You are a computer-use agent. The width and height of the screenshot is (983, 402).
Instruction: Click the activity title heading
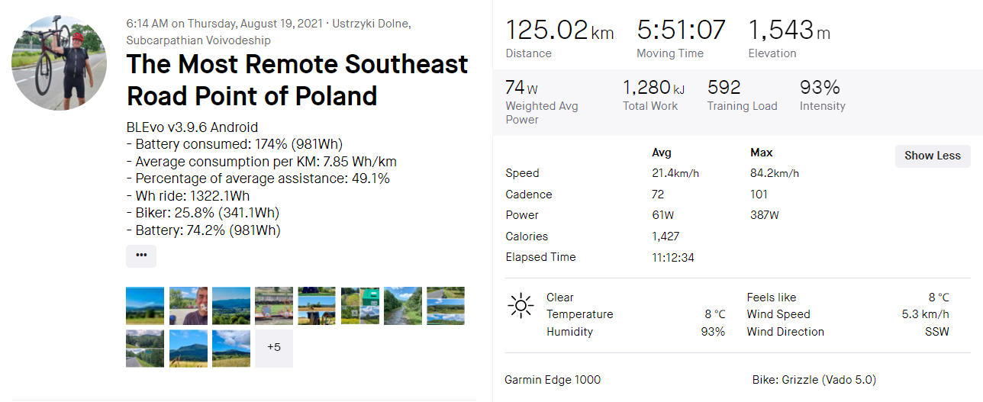click(x=297, y=79)
